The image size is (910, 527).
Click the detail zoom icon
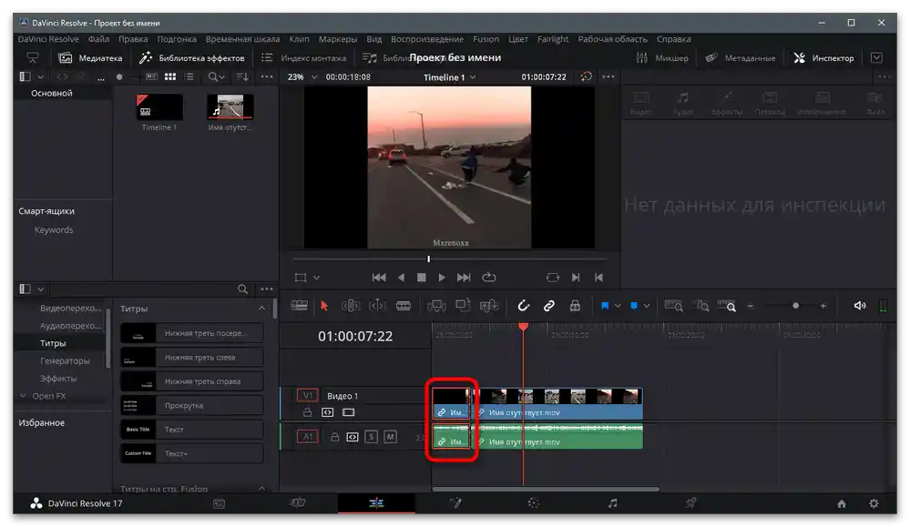(x=702, y=306)
